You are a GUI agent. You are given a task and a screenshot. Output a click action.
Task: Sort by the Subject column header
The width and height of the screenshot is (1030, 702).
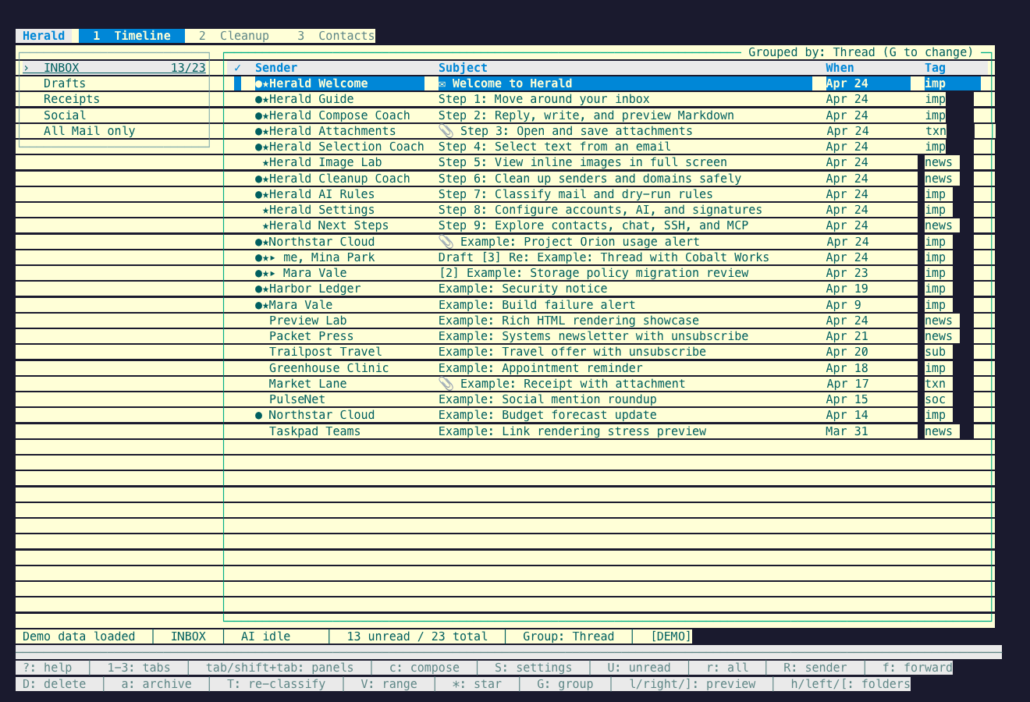coord(463,68)
